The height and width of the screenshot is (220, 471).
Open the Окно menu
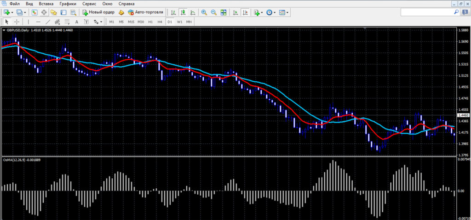[107, 4]
